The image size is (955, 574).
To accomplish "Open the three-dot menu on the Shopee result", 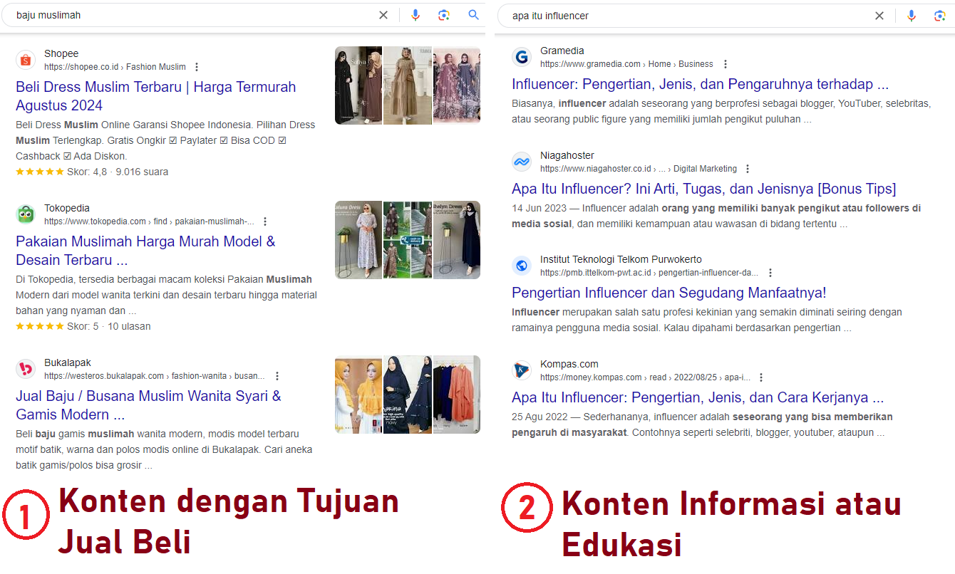I will 197,66.
